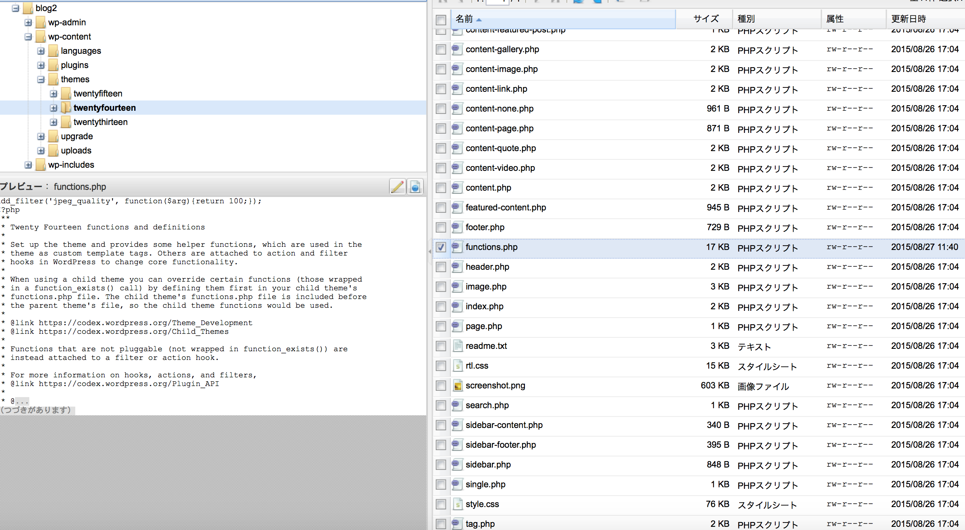The image size is (965, 530).
Task: Click the plugins folder icon in tree
Action: tap(53, 65)
